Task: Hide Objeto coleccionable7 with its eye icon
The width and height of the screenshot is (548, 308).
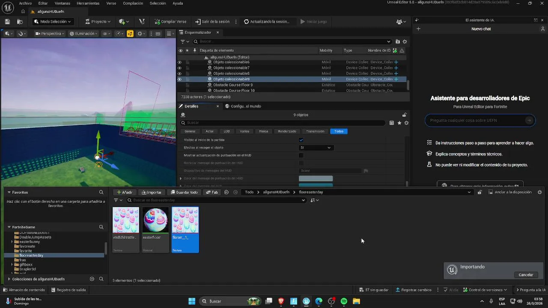Action: click(x=179, y=68)
